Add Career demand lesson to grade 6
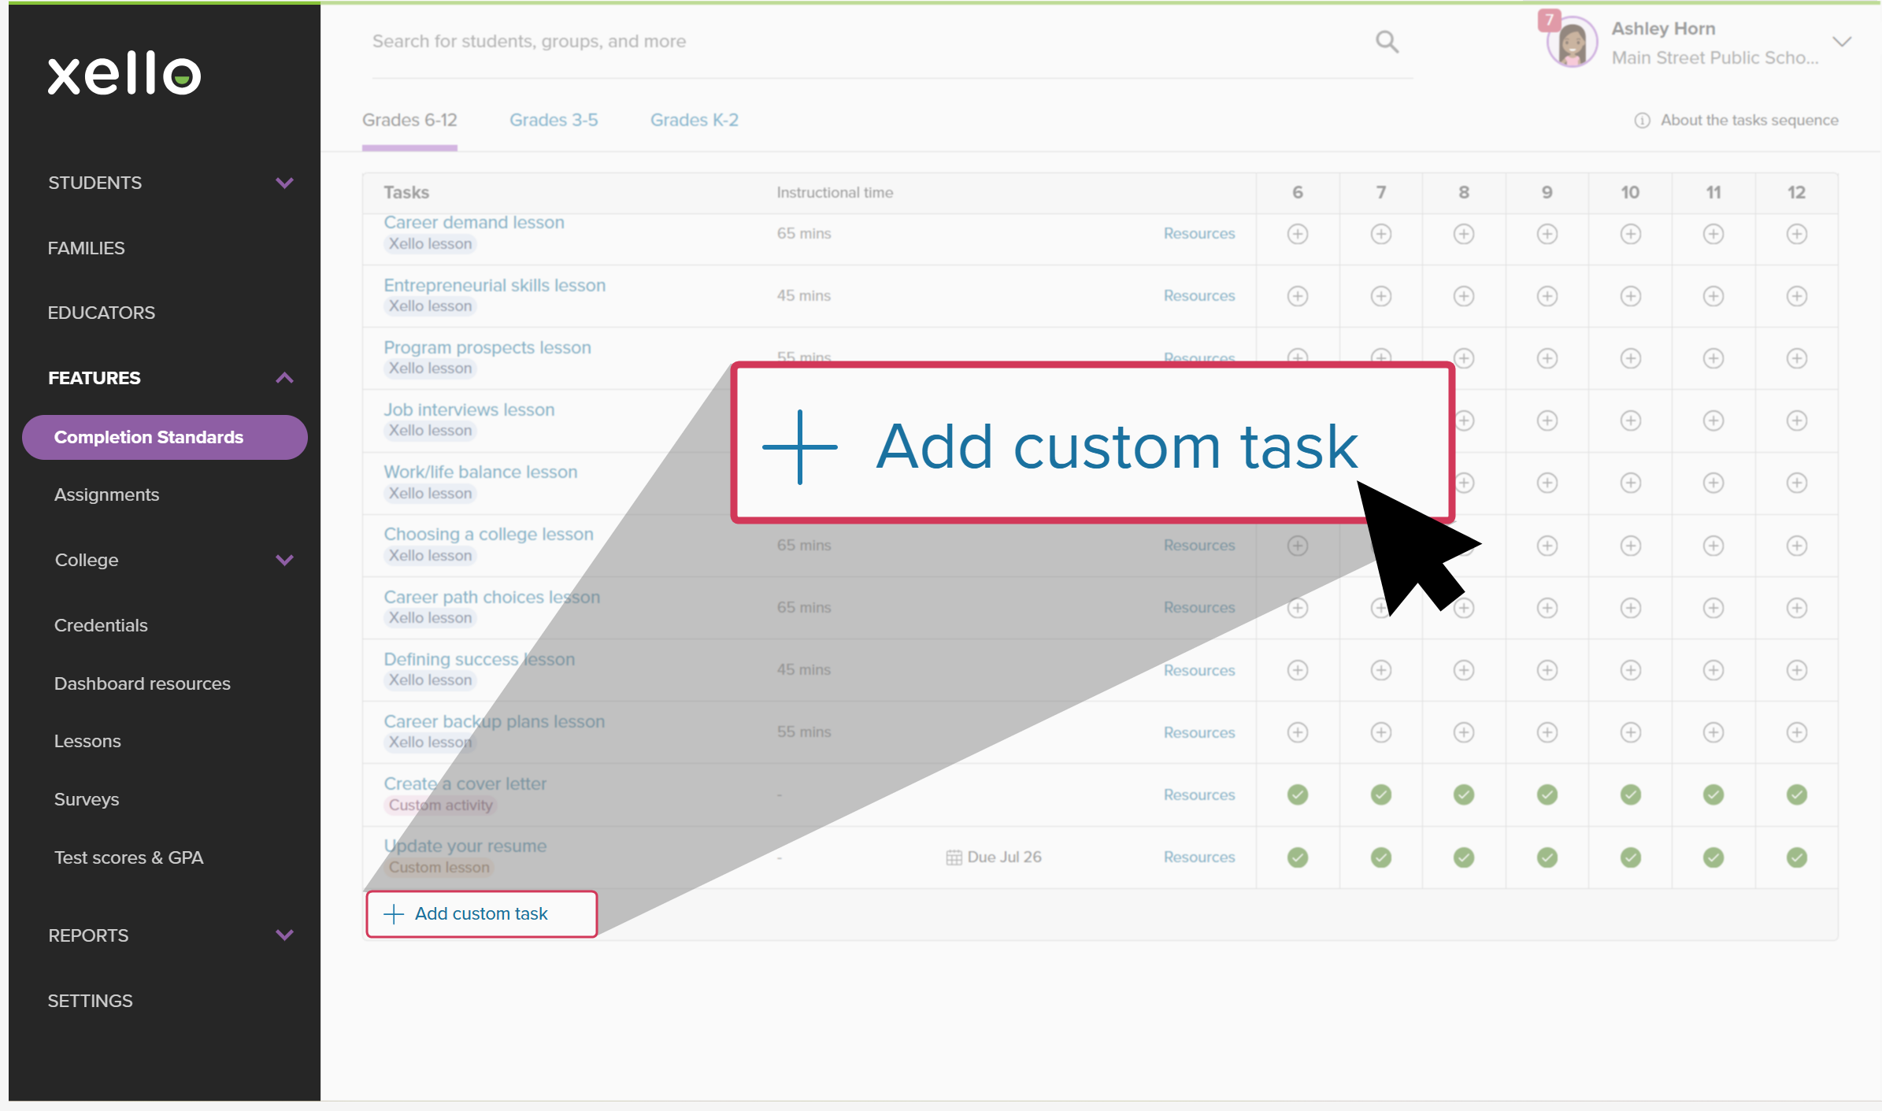 tap(1298, 234)
